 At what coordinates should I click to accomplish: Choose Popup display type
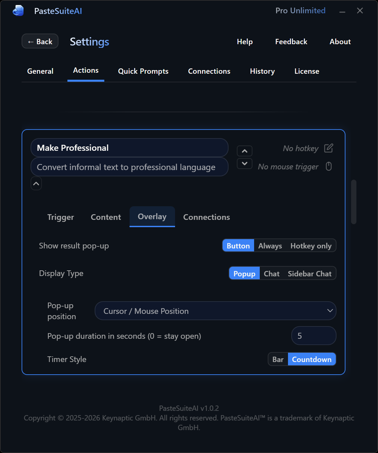pos(244,274)
